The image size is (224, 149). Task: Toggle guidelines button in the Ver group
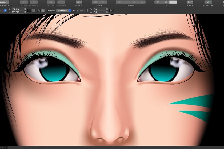pos(173,2)
